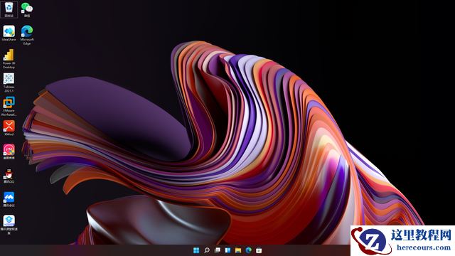Launch Microsoft Edge from the taskbar
Image resolution: width=455 pixels, height=256 pixels.
tap(249, 250)
